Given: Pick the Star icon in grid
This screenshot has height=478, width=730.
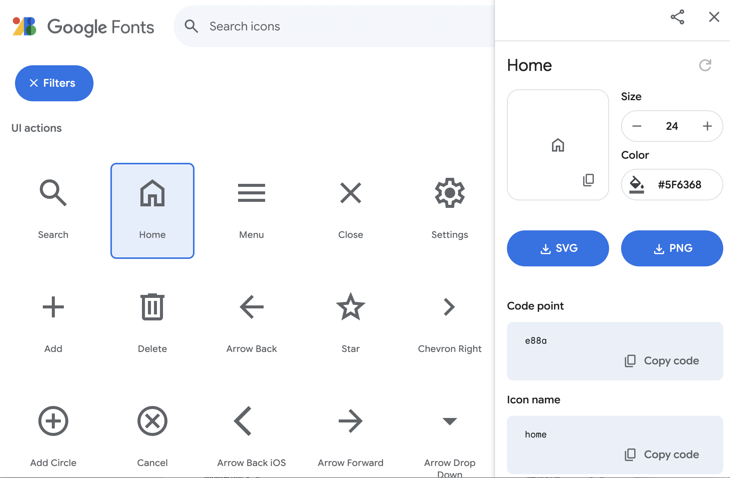Looking at the screenshot, I should coord(350,307).
